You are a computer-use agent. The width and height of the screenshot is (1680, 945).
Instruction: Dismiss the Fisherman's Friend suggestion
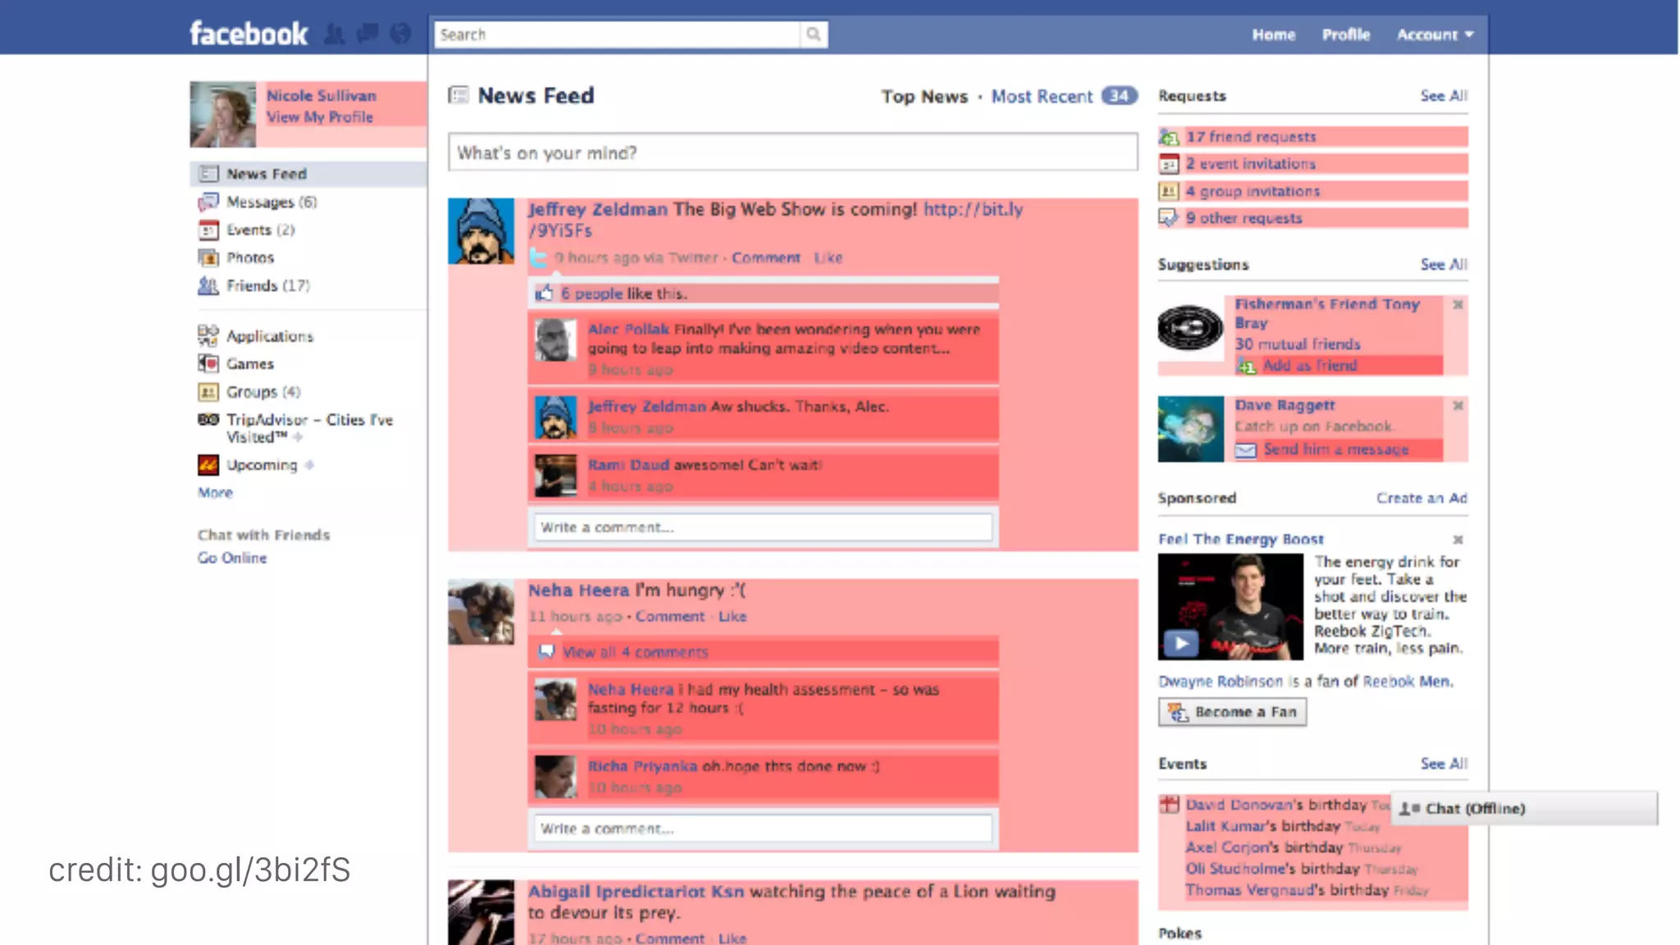coord(1458,304)
